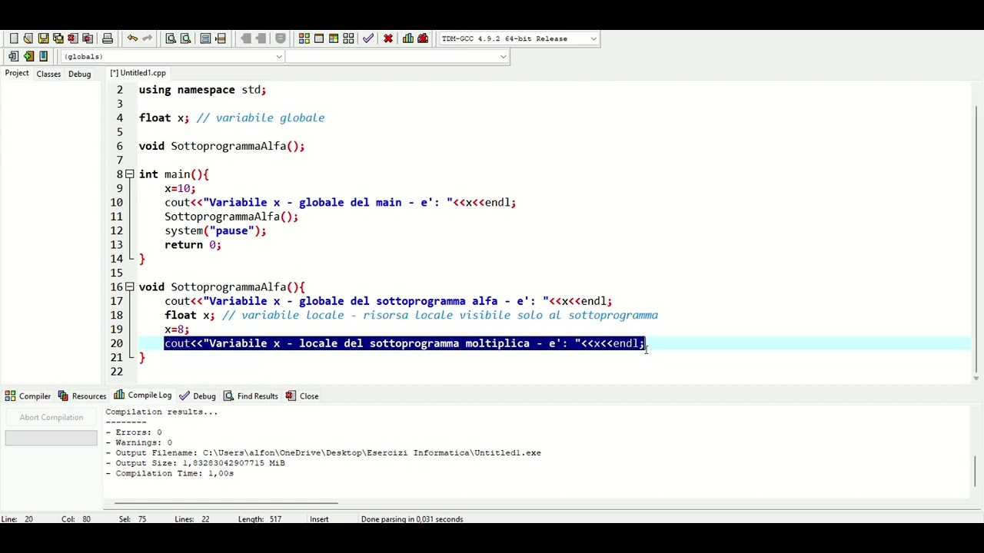Click the Rebuild All toolbar icon
This screenshot has width=984, height=553.
pos(348,38)
